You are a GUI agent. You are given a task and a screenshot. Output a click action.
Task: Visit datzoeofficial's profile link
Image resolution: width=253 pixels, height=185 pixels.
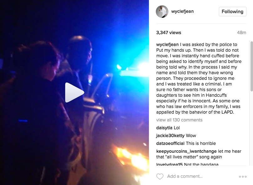click(170, 143)
